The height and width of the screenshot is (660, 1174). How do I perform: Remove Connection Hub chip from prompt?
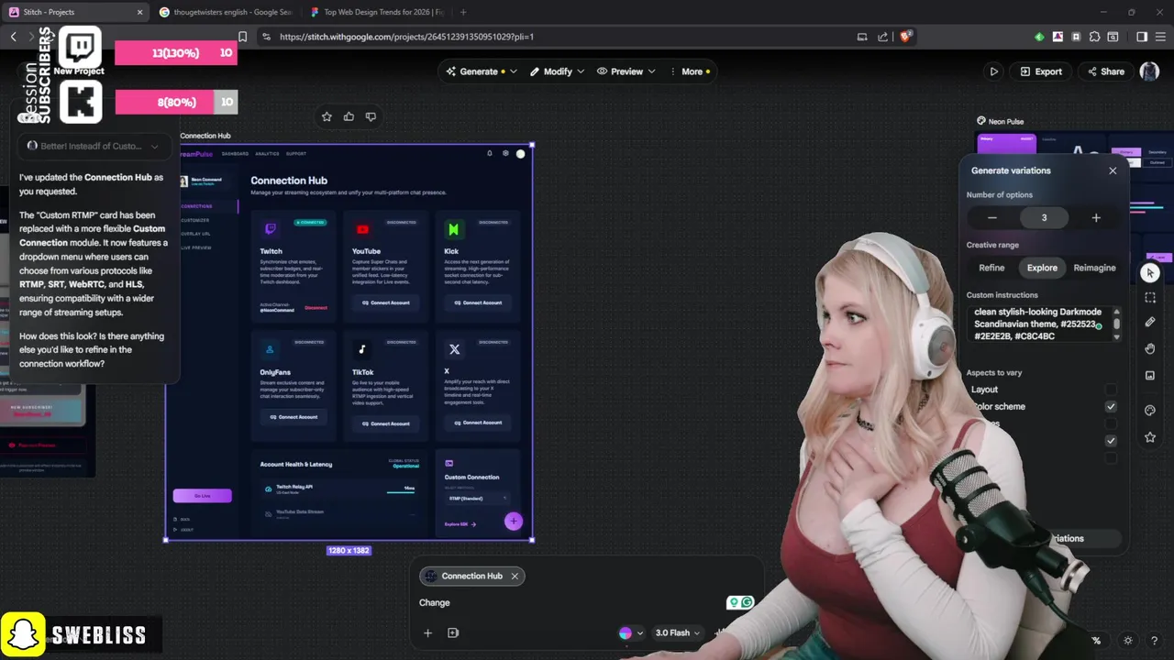pyautogui.click(x=515, y=576)
